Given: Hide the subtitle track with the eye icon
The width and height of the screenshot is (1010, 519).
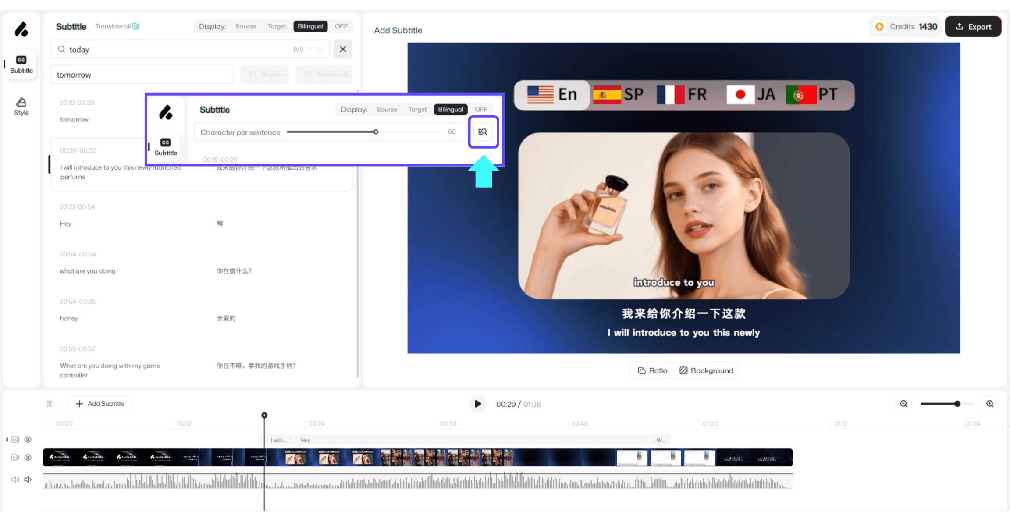Looking at the screenshot, I should (28, 439).
